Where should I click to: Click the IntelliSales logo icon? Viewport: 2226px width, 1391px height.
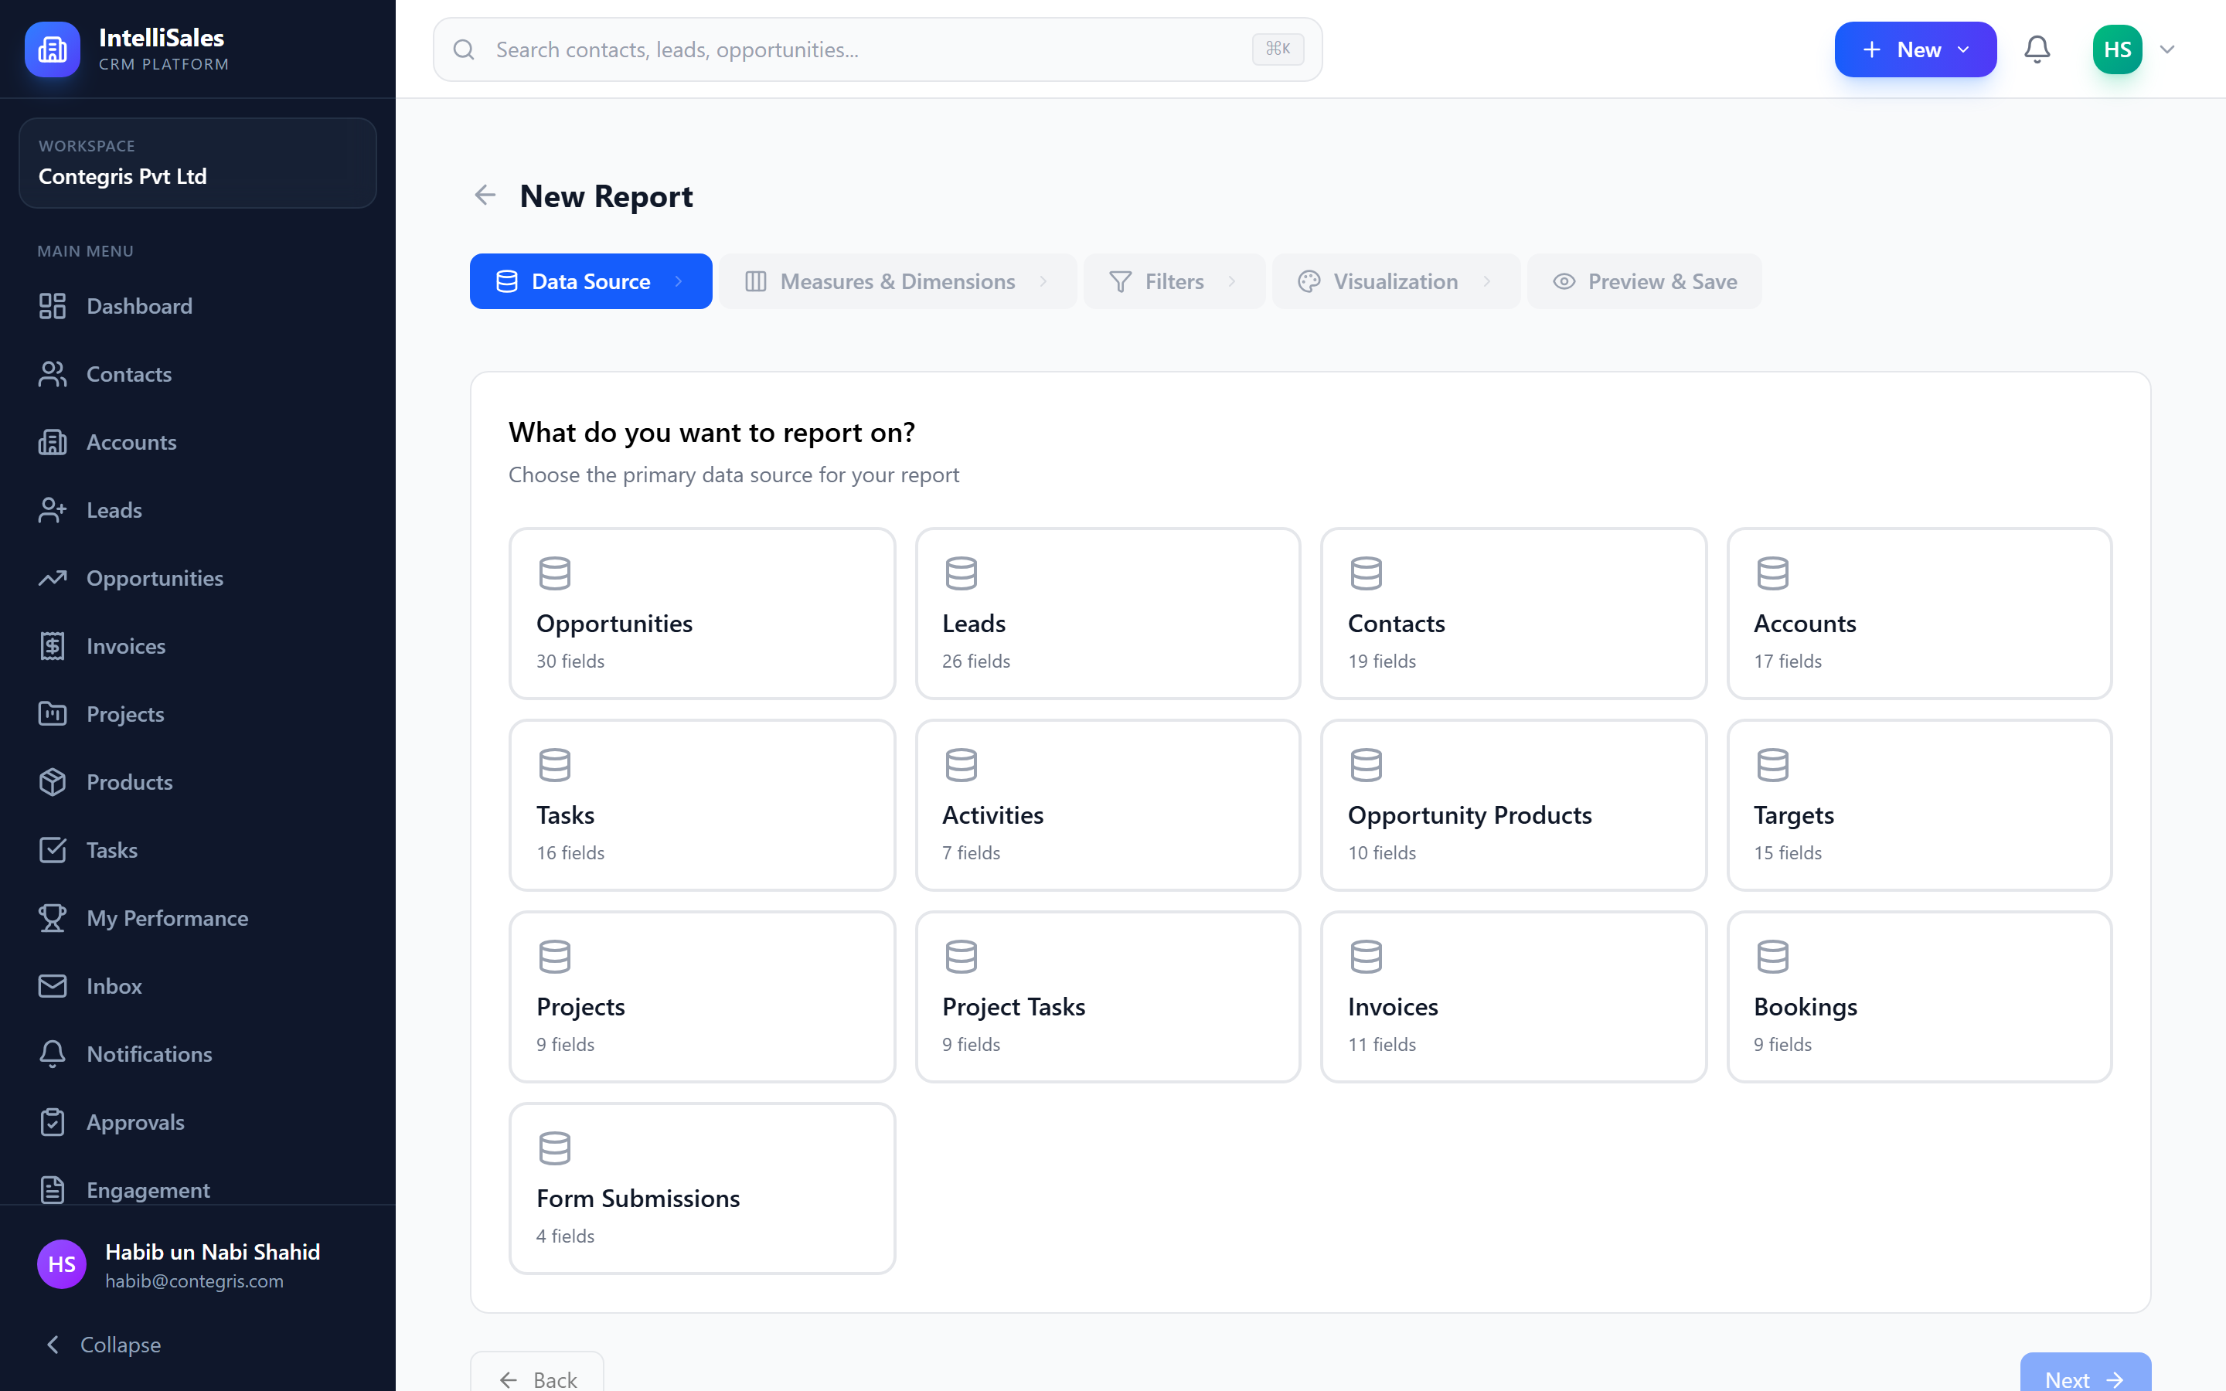[x=53, y=49]
